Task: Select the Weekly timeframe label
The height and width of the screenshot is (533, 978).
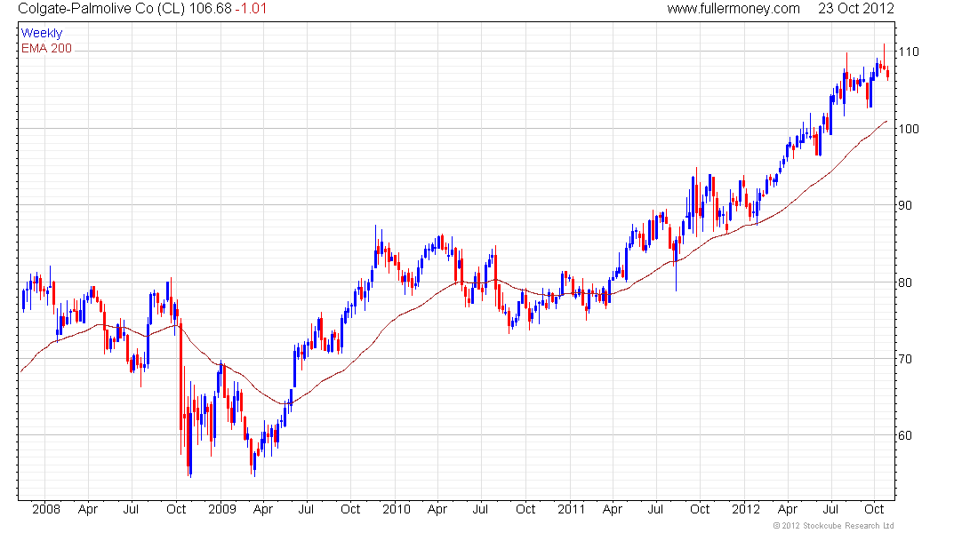Action: tap(42, 33)
